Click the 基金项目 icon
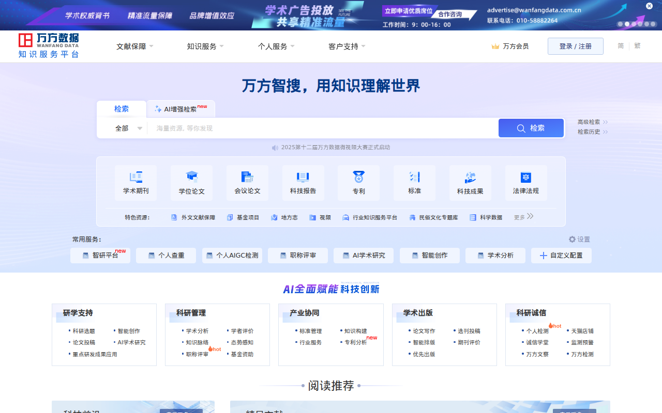 [230, 217]
